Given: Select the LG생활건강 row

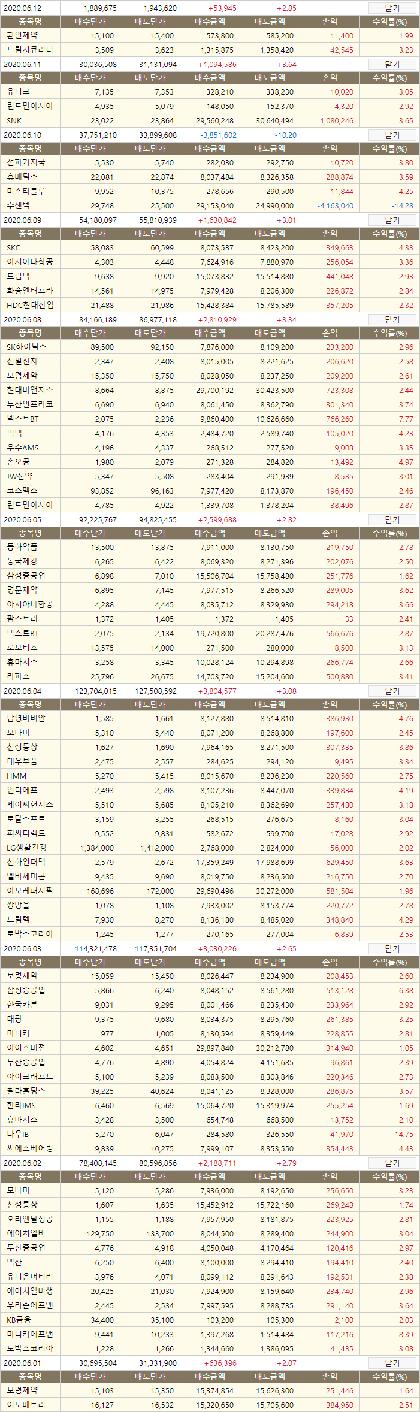Looking at the screenshot, I should click(210, 848).
